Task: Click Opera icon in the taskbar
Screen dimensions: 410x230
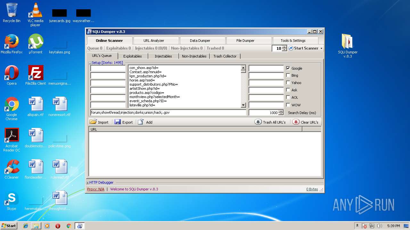Action: [58, 226]
